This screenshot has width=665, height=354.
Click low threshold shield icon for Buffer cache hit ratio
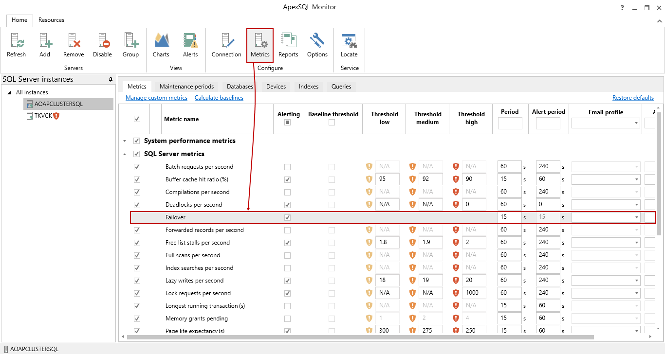click(x=369, y=179)
